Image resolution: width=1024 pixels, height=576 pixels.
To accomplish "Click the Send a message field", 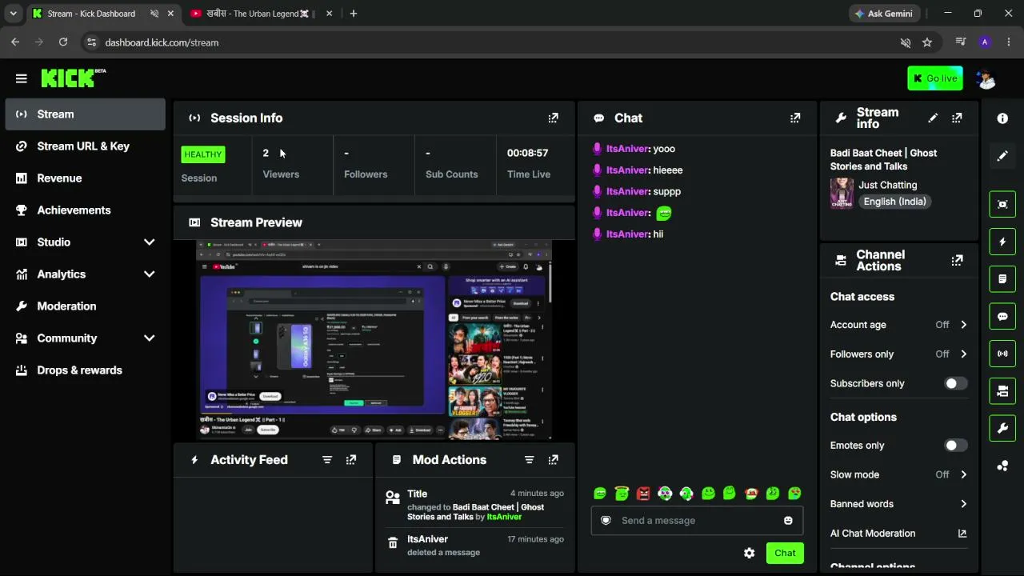I will click(697, 521).
